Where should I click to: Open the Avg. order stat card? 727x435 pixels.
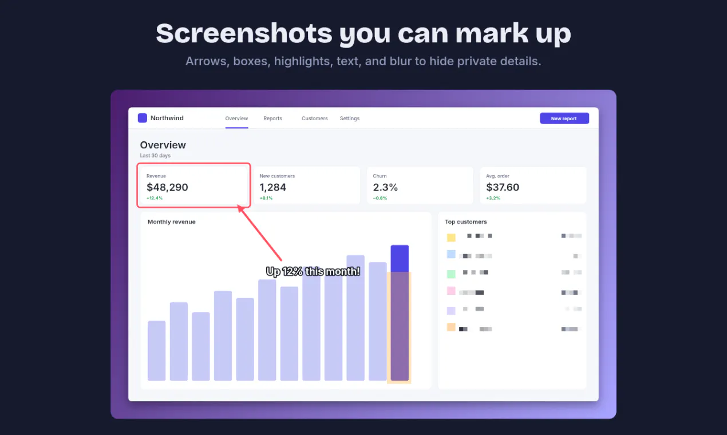pyautogui.click(x=533, y=185)
